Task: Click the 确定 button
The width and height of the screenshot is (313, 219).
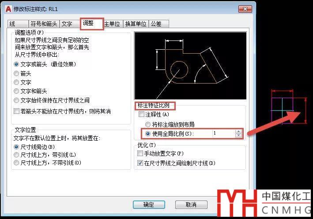Action: coord(149,204)
